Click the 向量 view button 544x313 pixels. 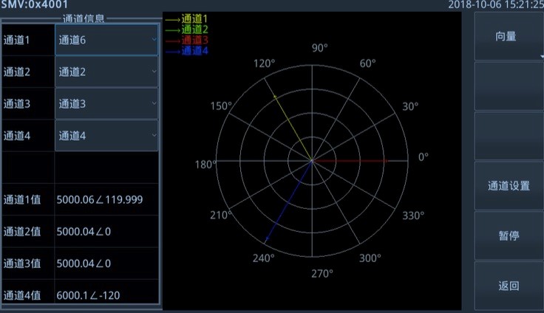pyautogui.click(x=506, y=35)
